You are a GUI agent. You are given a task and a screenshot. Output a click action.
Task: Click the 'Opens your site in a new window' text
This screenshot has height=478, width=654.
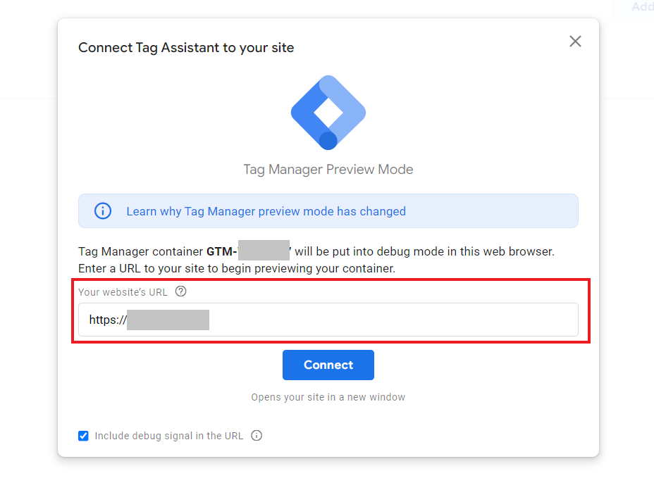pyautogui.click(x=328, y=397)
